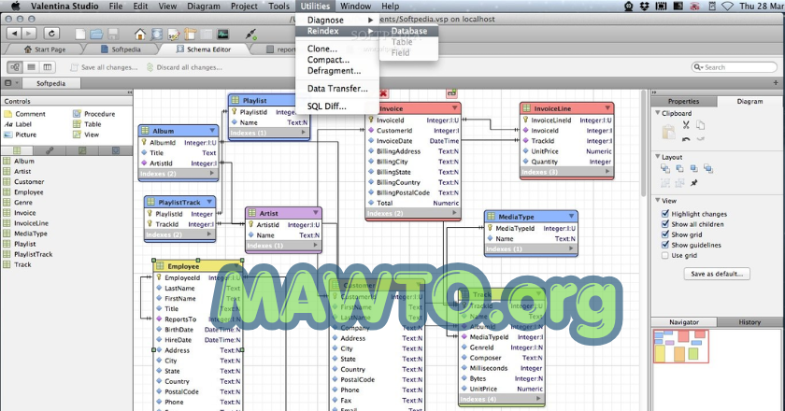Select the Comment control
785x411 pixels.
pos(24,114)
